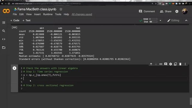Collapse the header with chevron

(x=186, y=20)
